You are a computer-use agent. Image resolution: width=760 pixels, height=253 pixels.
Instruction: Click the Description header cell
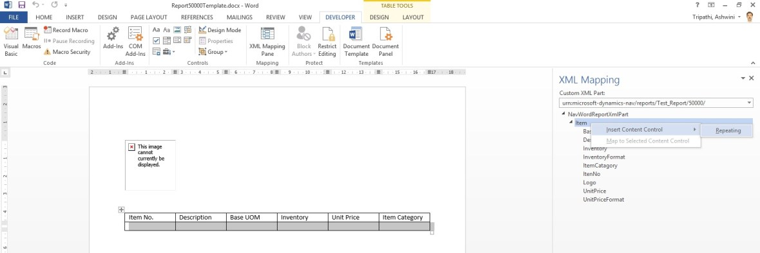click(201, 217)
